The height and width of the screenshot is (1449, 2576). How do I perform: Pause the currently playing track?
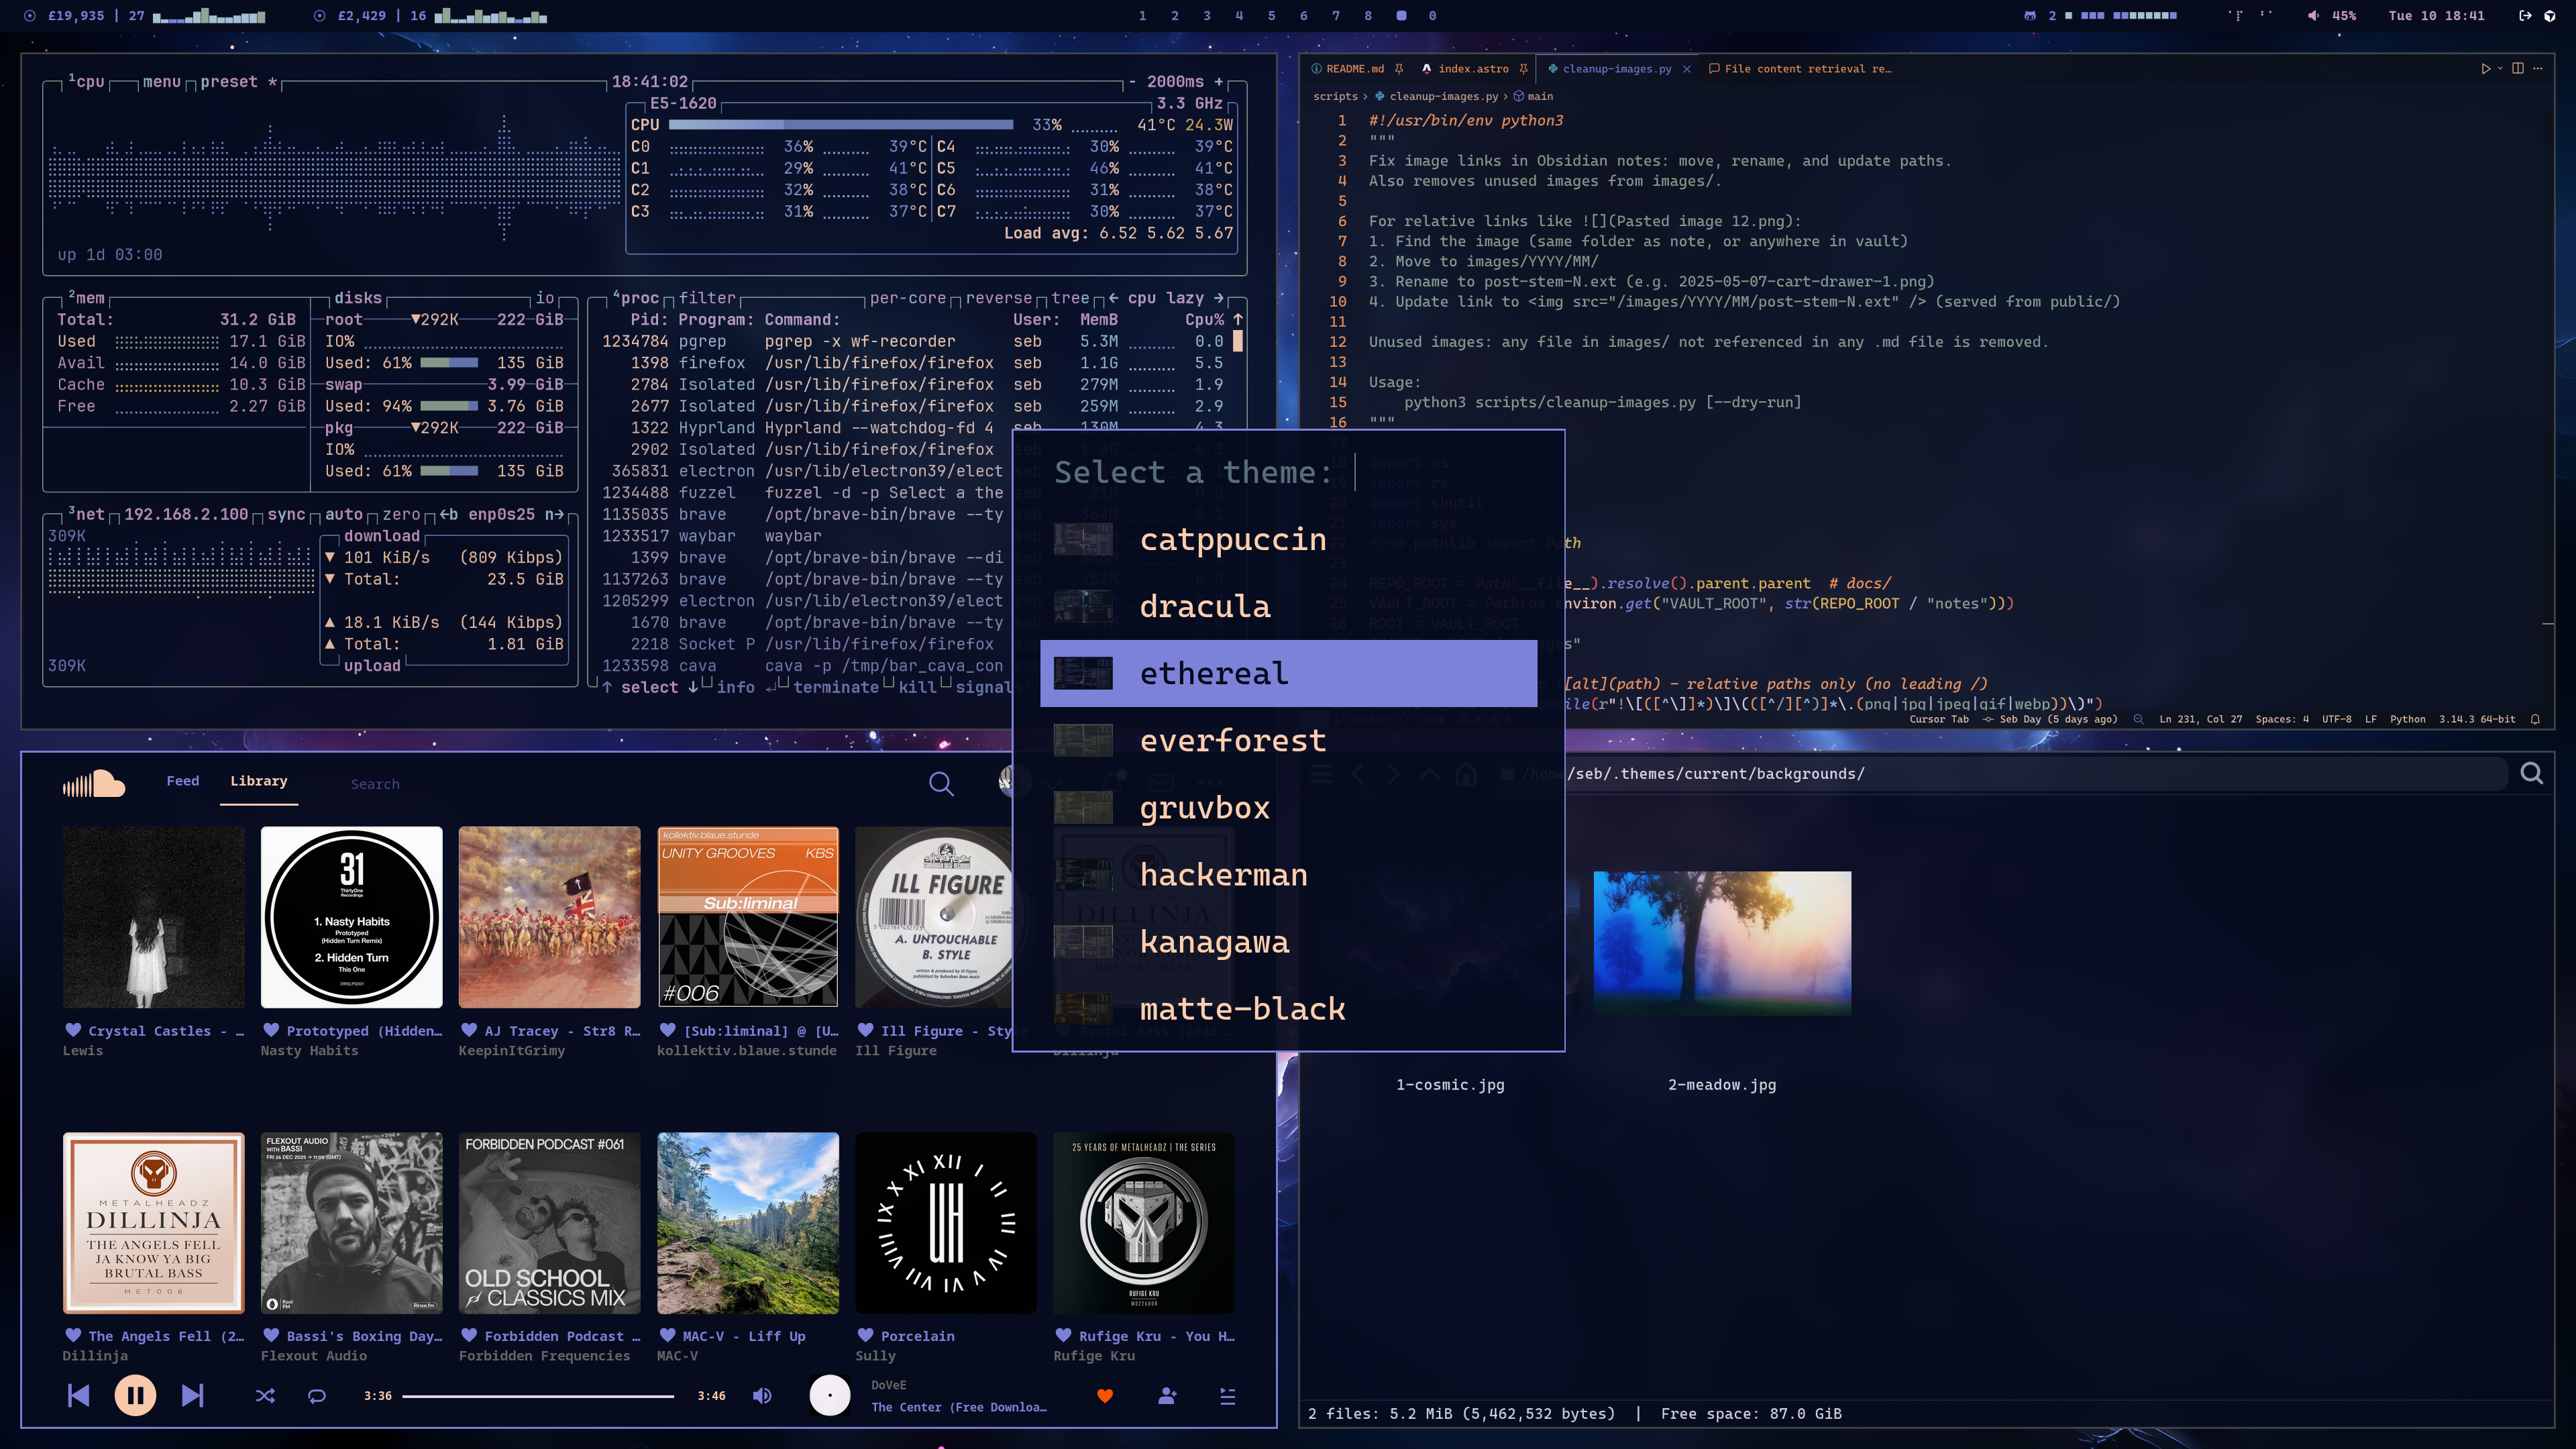coord(135,1396)
